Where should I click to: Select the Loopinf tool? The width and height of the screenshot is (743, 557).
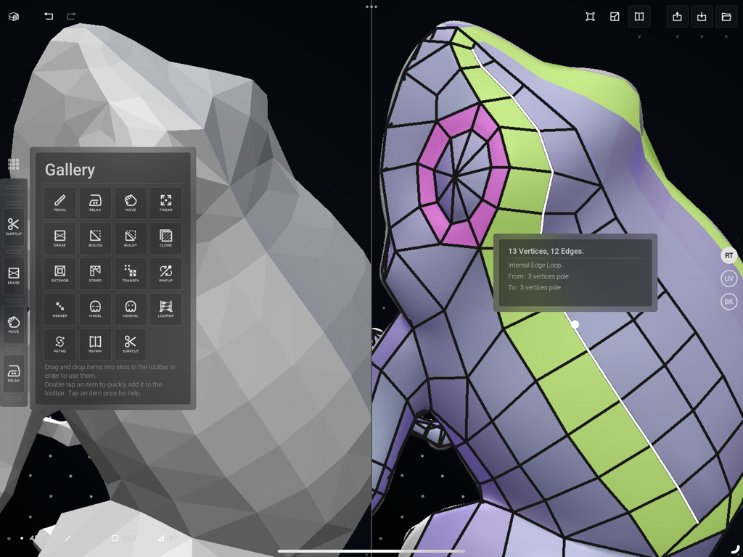[x=165, y=309]
